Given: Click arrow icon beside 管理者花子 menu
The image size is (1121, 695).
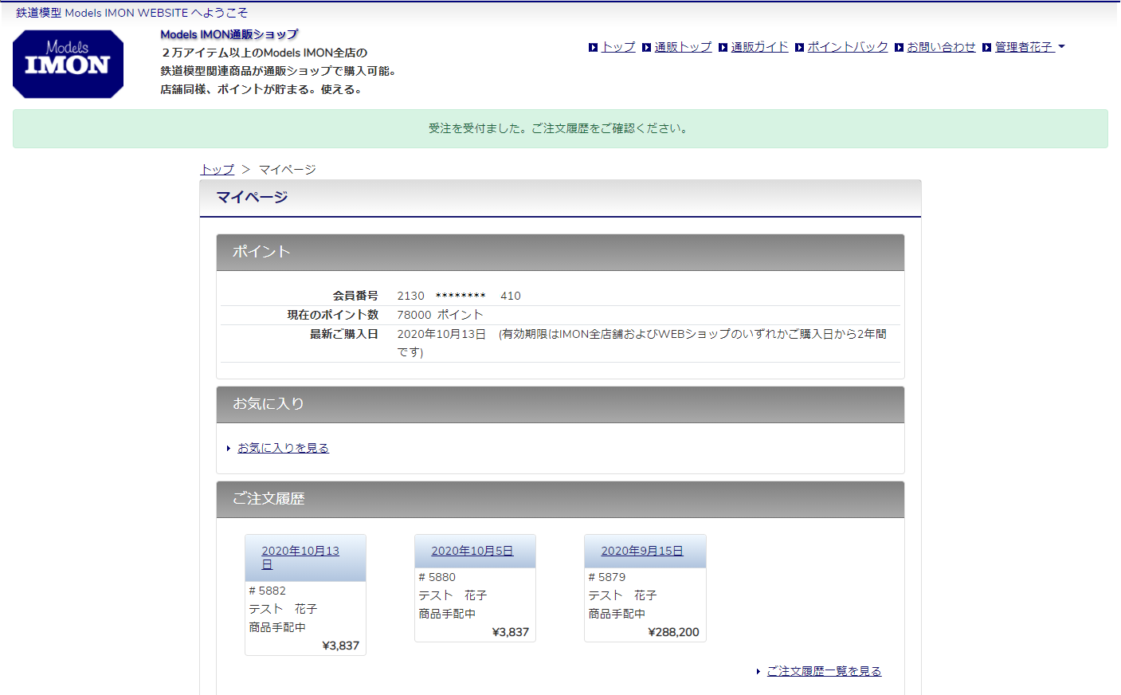Looking at the screenshot, I should coord(986,48).
